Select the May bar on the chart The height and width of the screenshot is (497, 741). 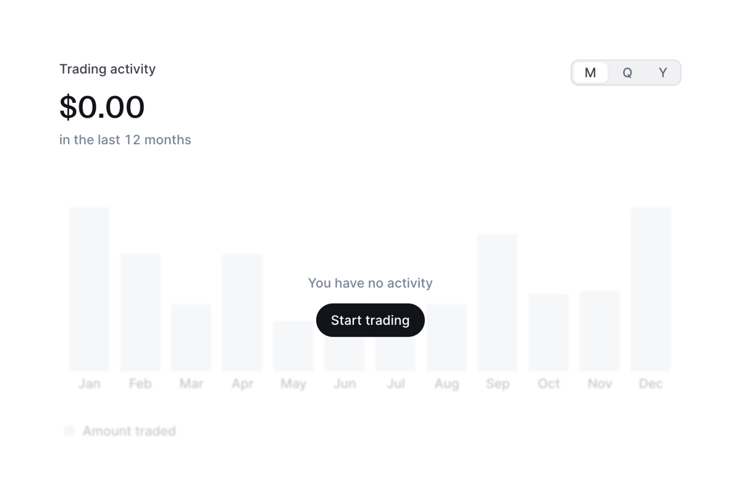point(293,344)
